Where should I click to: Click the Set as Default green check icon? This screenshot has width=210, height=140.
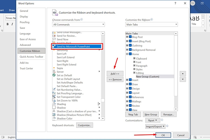point(54,75)
